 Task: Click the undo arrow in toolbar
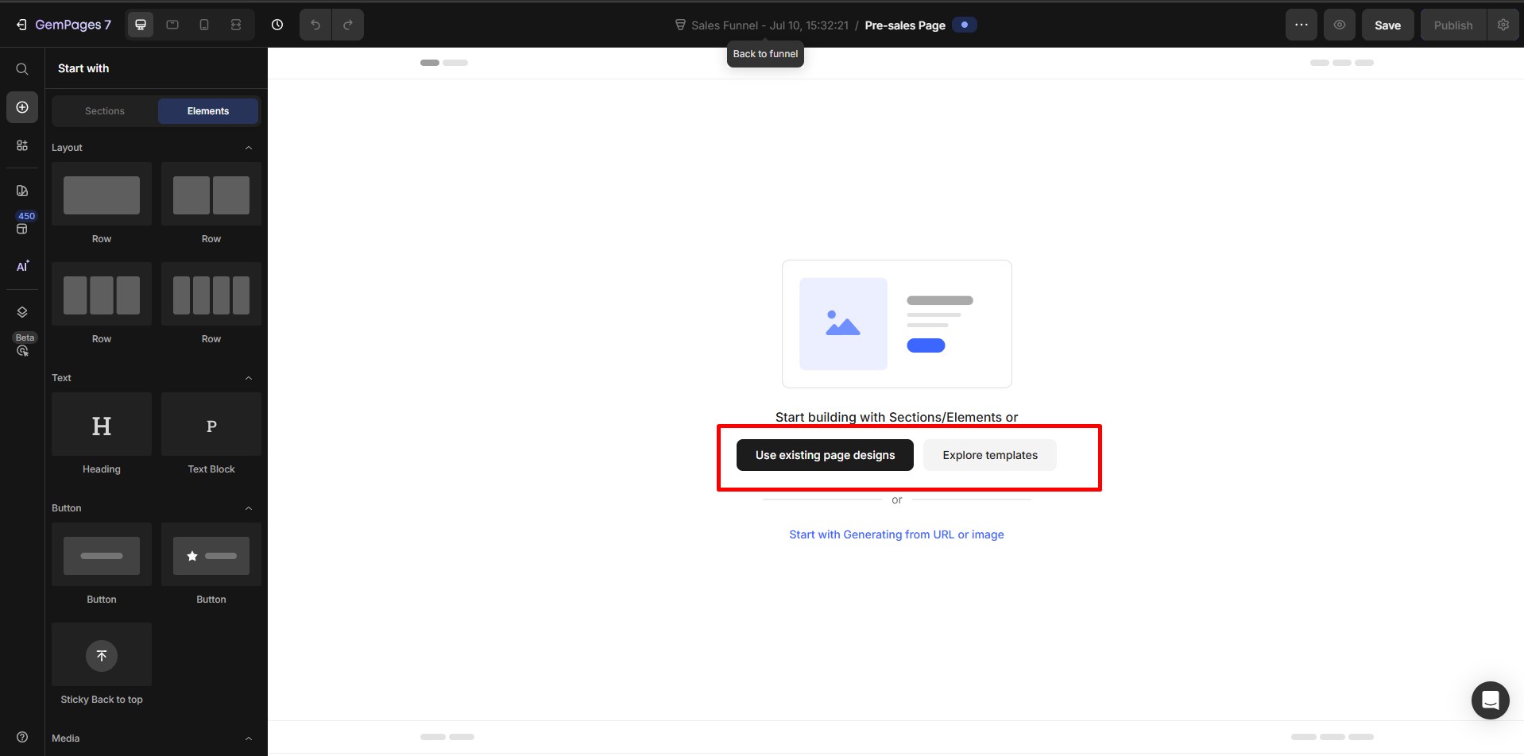[315, 25]
